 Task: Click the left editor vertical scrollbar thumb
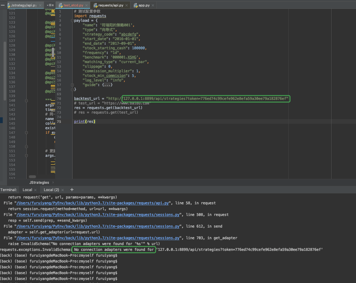(53, 52)
